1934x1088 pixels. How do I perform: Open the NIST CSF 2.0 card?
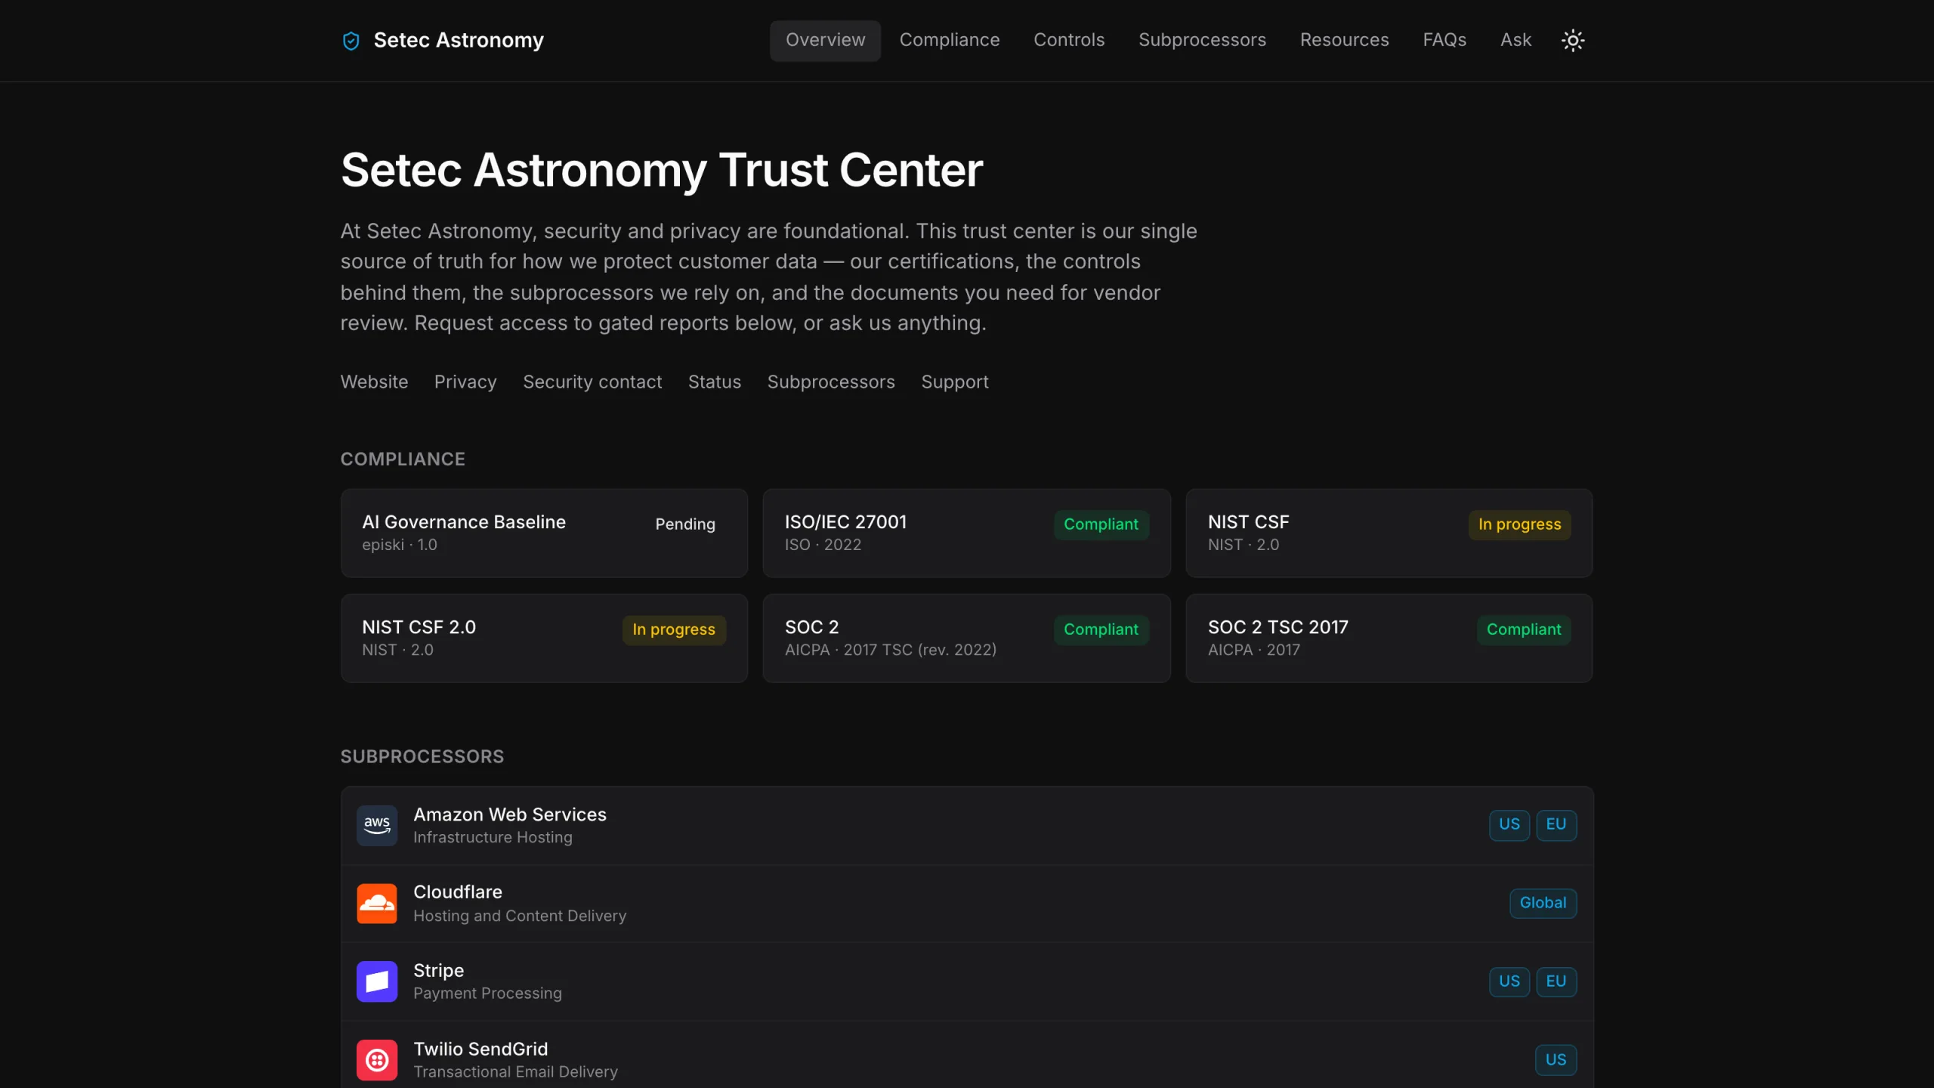[x=544, y=638]
